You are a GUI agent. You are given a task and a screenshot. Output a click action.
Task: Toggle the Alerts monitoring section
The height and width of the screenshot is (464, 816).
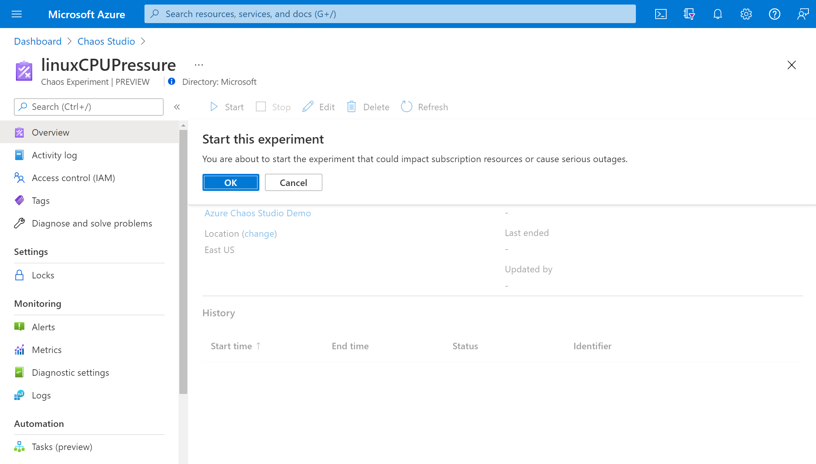pos(43,327)
